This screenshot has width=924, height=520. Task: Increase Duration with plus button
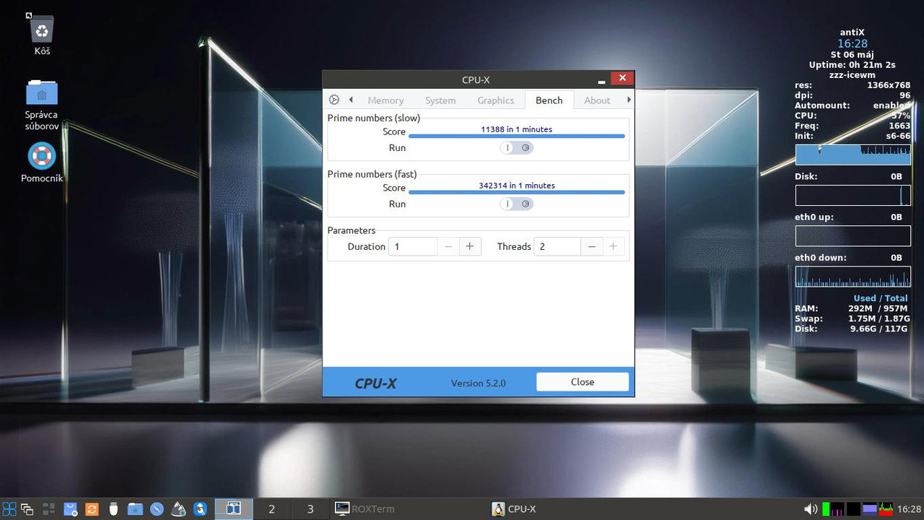pyautogui.click(x=470, y=246)
